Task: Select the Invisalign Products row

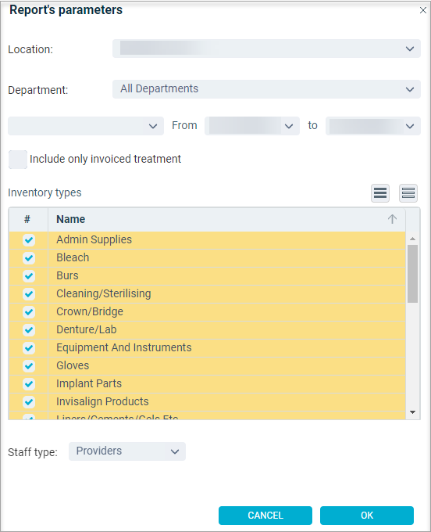Action: pos(207,401)
